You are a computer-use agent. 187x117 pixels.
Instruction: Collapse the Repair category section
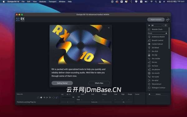(x=166, y=33)
